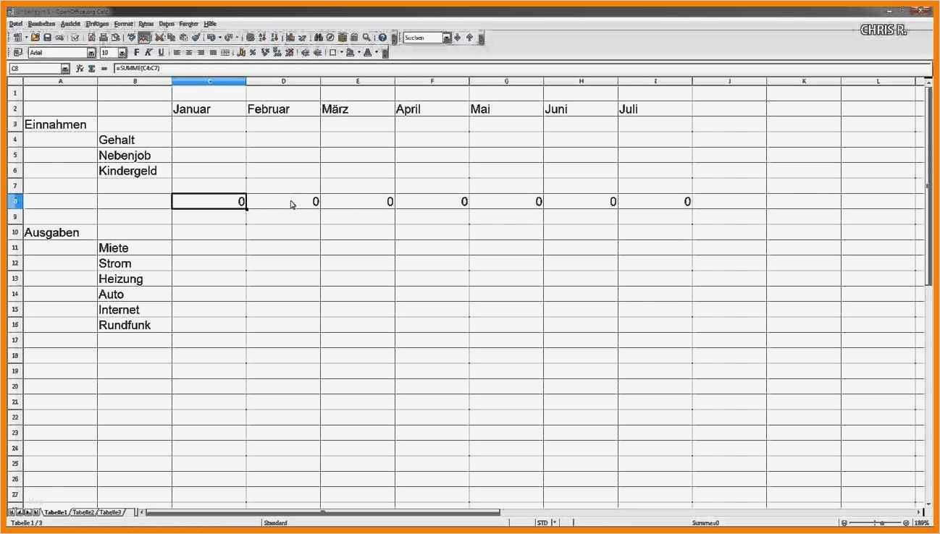Paste clipboard contents
The height and width of the screenshot is (534, 940).
[x=184, y=38]
